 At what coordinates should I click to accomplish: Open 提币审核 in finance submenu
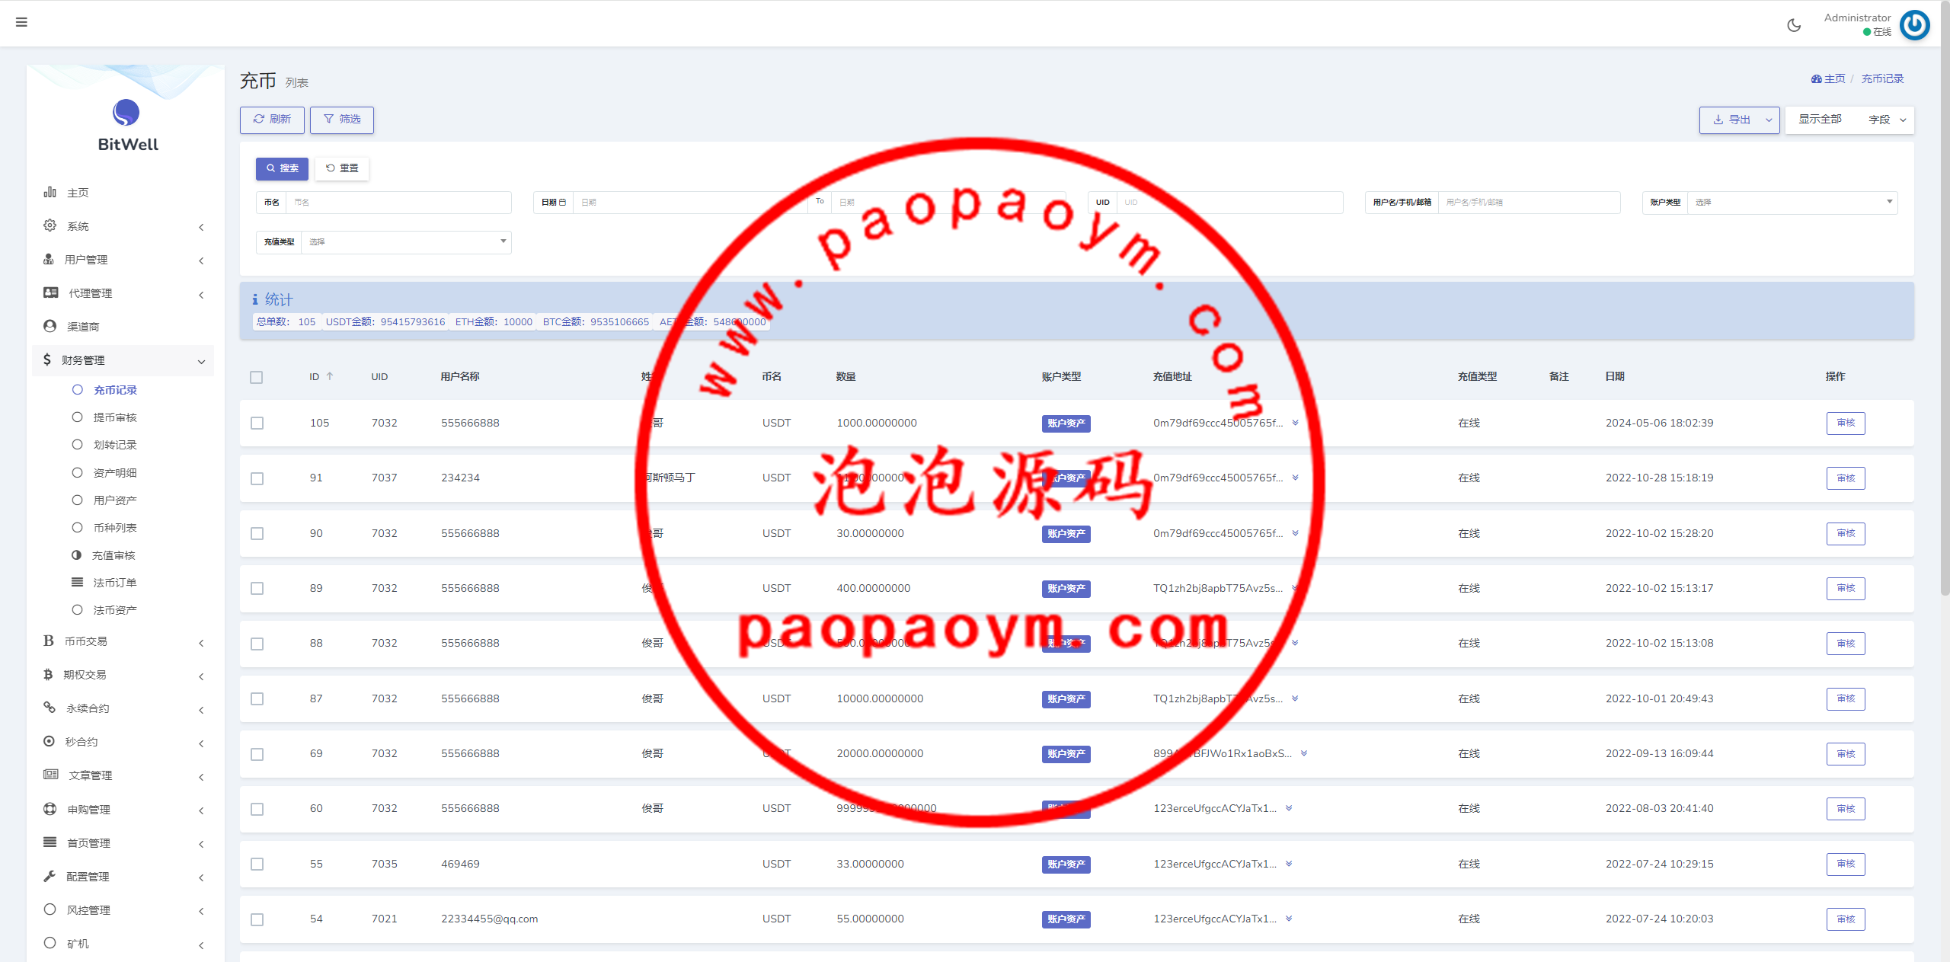[x=115, y=417]
